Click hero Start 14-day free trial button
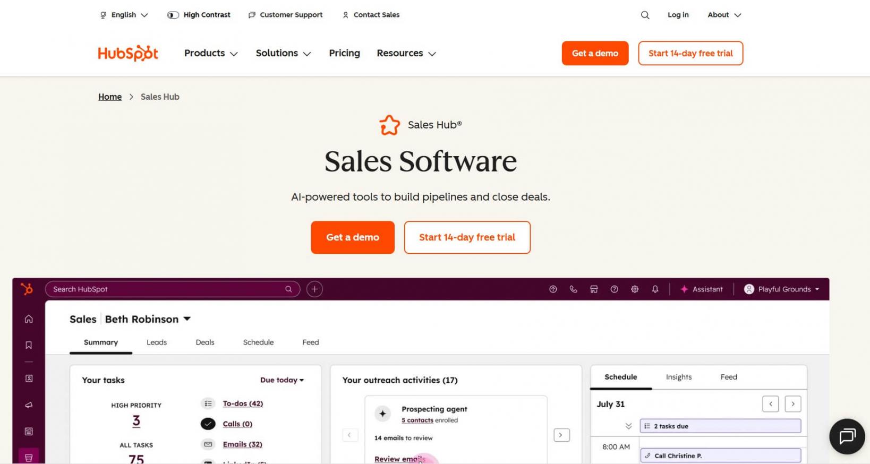The width and height of the screenshot is (870, 464). [x=467, y=237]
